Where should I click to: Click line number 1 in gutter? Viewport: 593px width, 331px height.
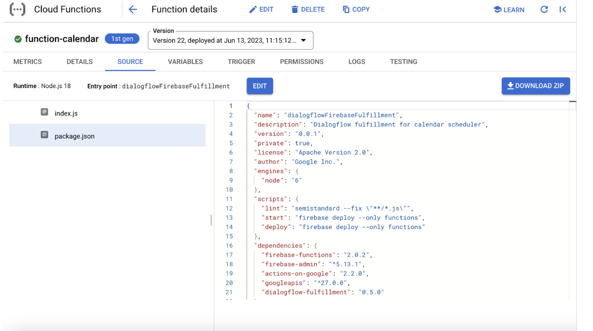click(231, 106)
